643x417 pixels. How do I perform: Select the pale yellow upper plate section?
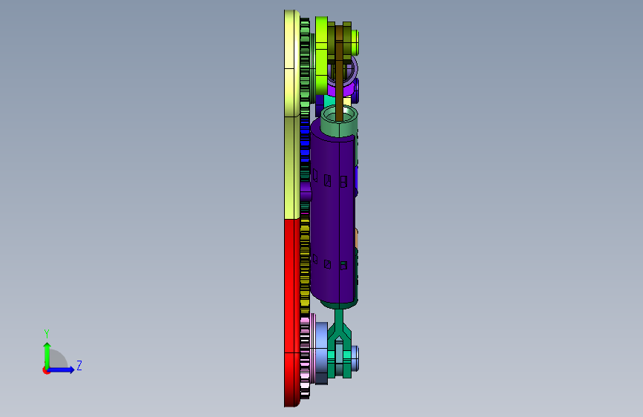pyautogui.click(x=291, y=64)
